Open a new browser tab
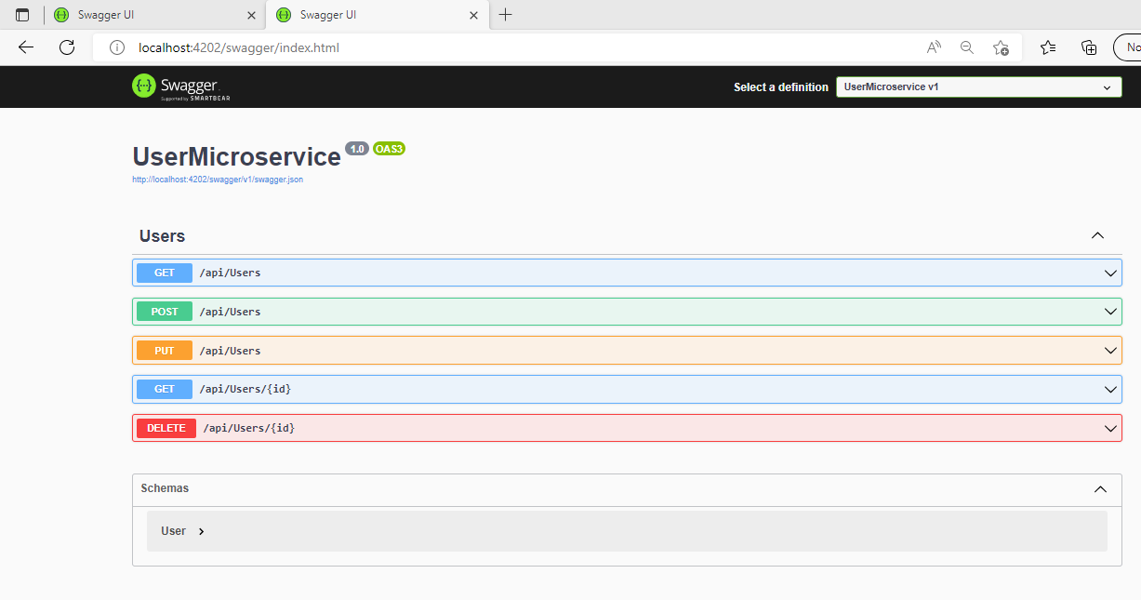This screenshot has height=600, width=1141. (505, 15)
